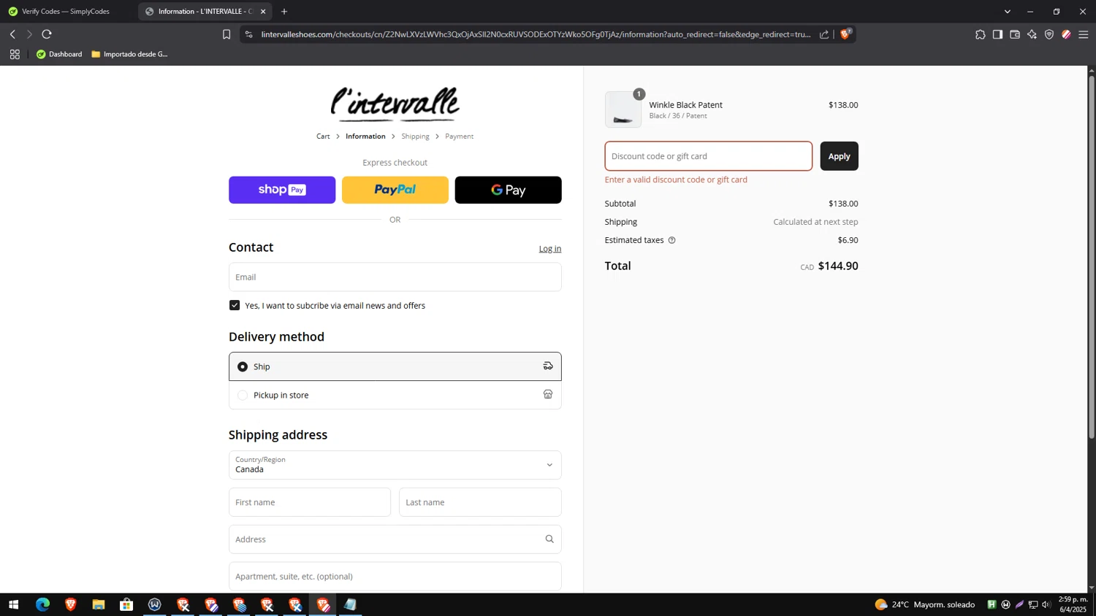Focus the discount code or gift card field
The width and height of the screenshot is (1096, 616).
point(709,156)
